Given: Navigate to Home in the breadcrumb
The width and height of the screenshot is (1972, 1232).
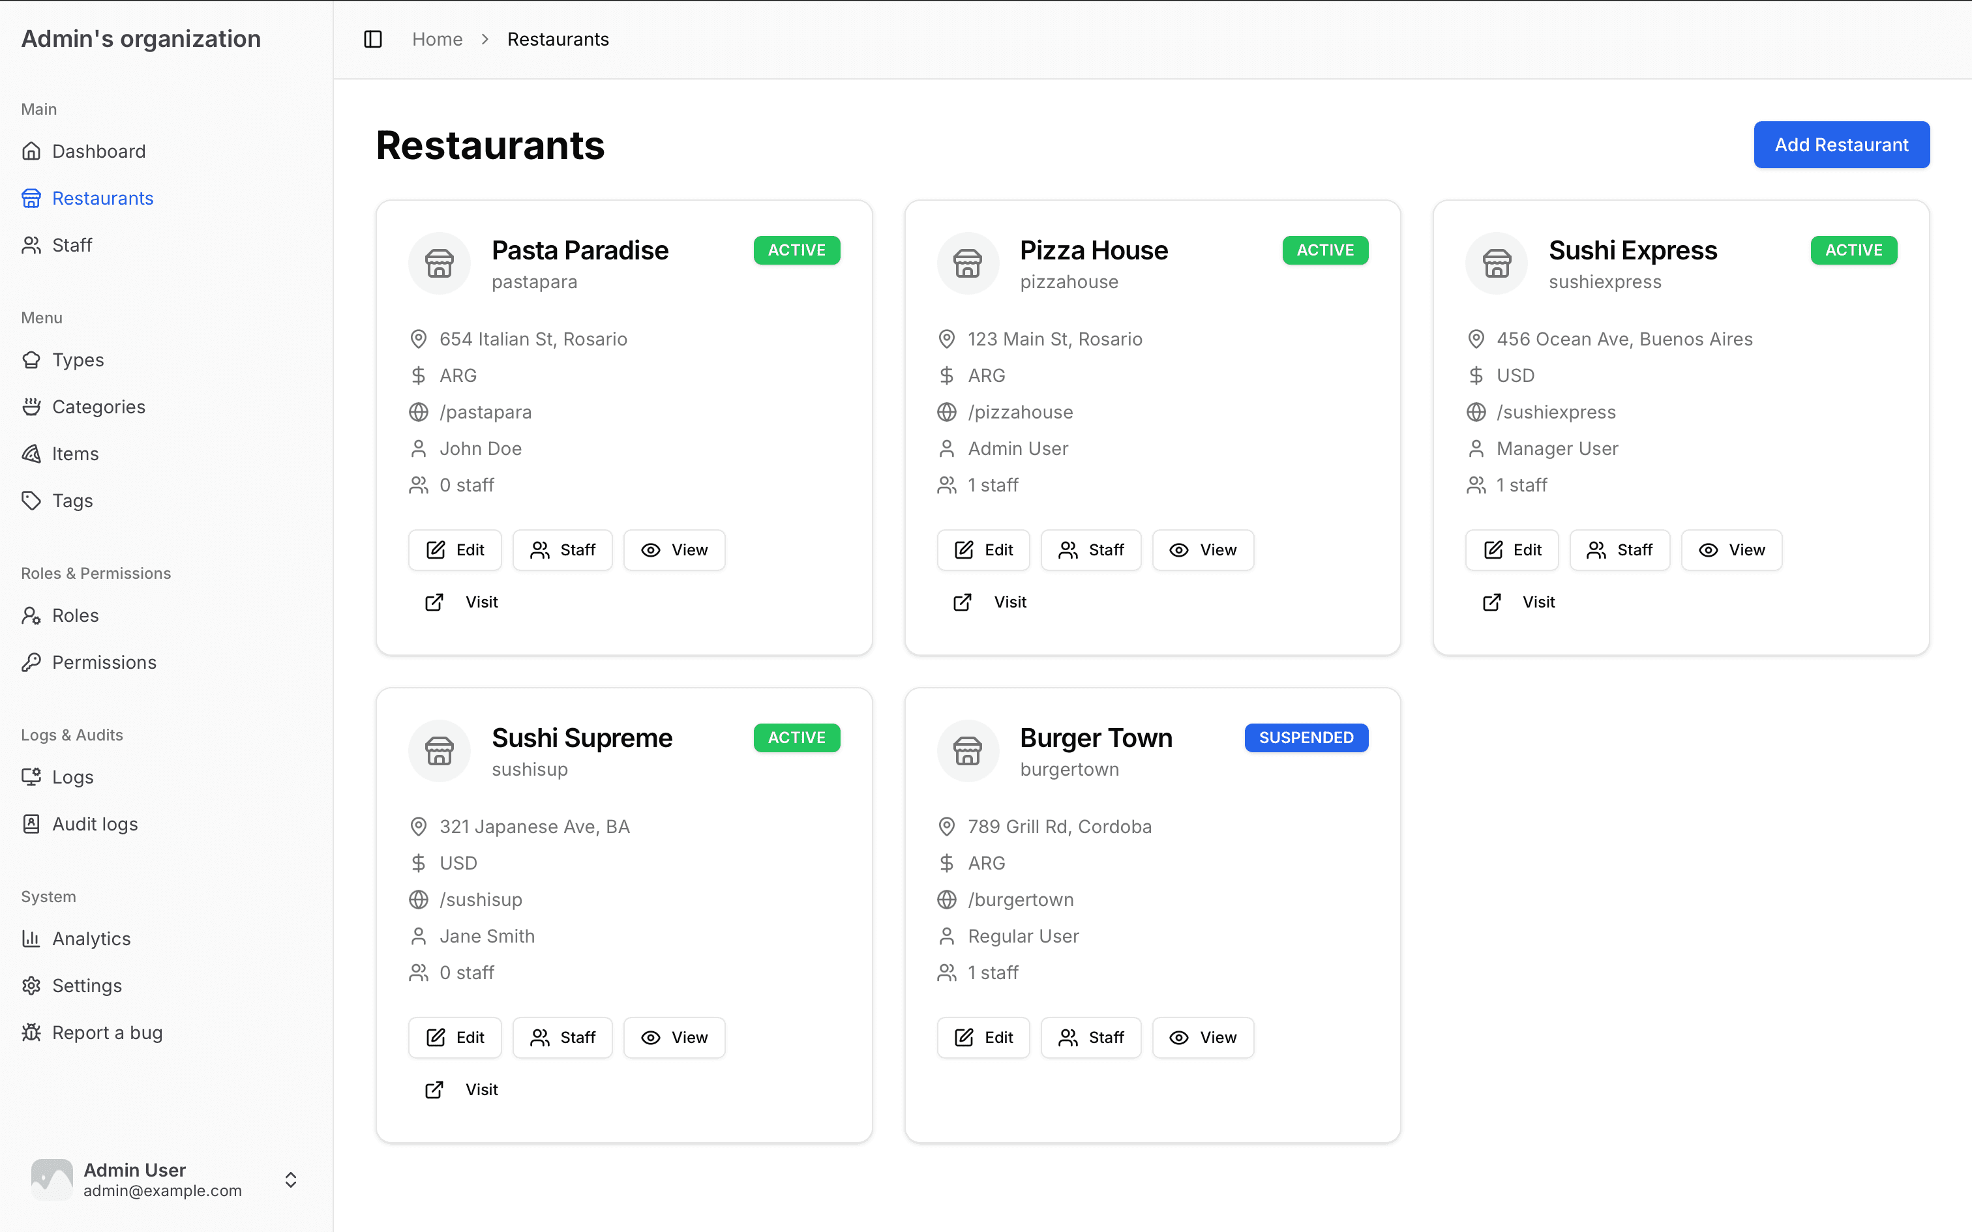Looking at the screenshot, I should (438, 38).
